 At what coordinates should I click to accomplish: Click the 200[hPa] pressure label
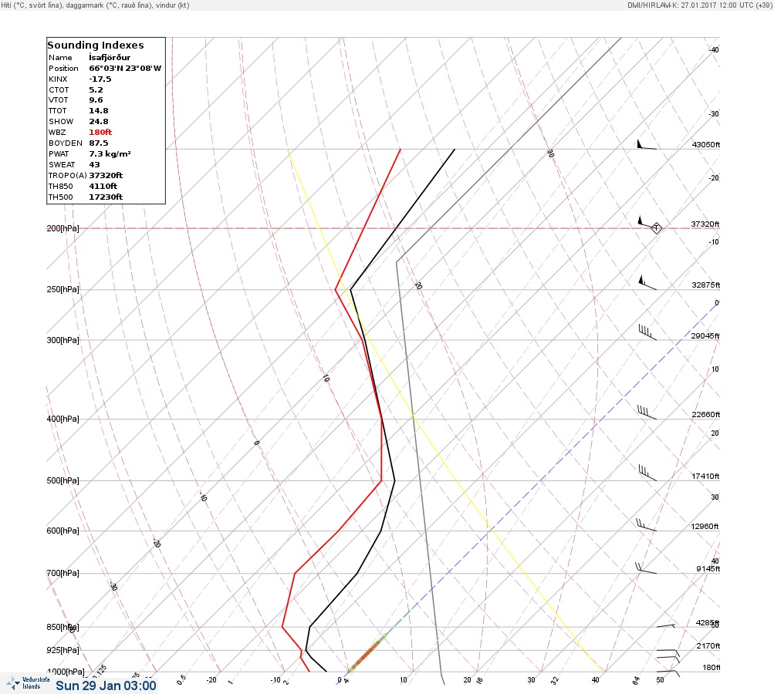tap(63, 228)
